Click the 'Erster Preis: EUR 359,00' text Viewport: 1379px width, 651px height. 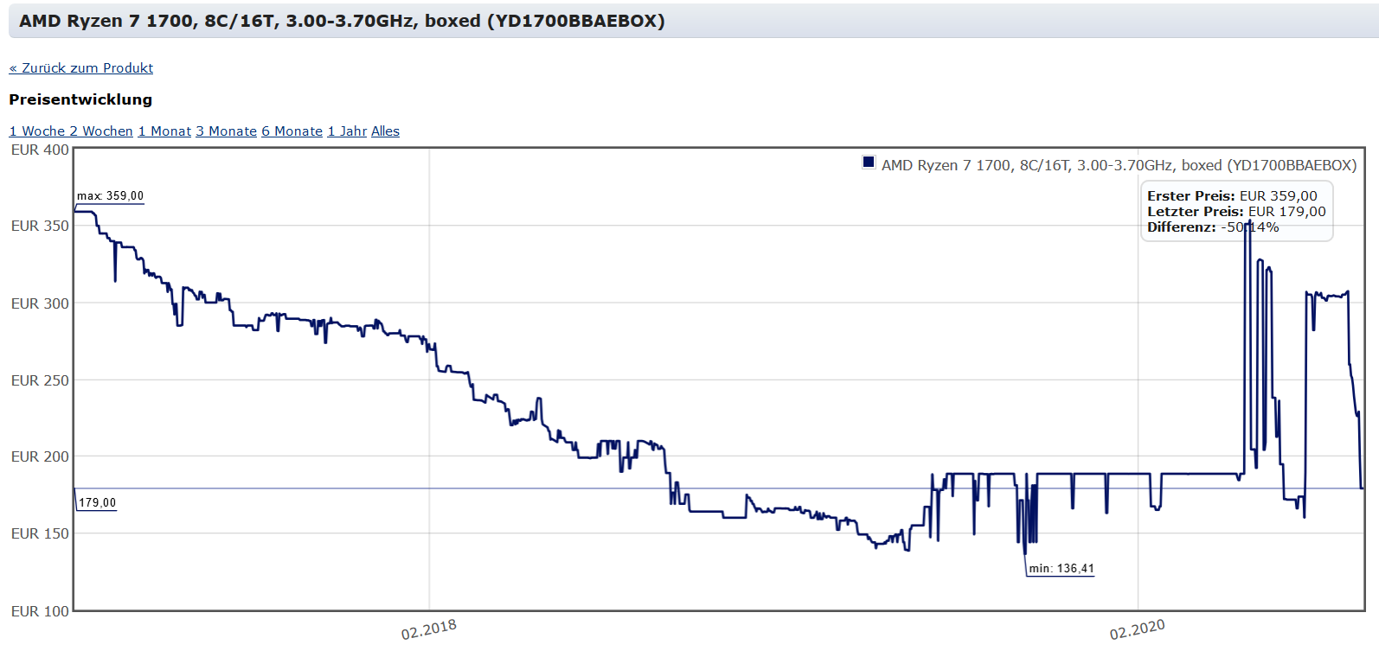click(1232, 196)
